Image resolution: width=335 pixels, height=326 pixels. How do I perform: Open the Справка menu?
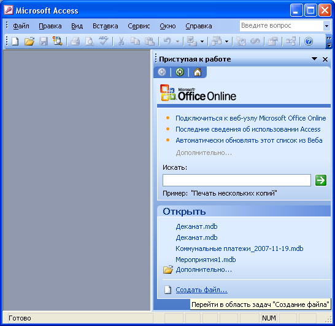point(199,26)
